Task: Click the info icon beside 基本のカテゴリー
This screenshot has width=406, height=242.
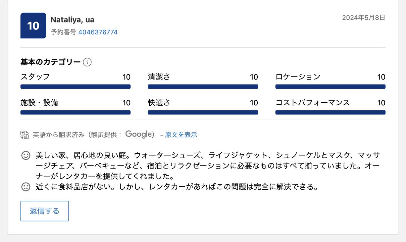Action: [87, 62]
